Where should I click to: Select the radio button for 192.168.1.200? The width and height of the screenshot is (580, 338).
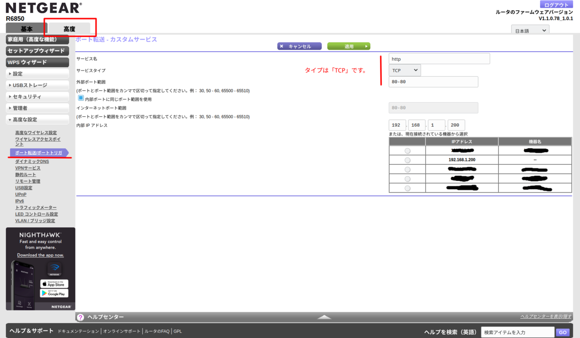click(x=407, y=160)
